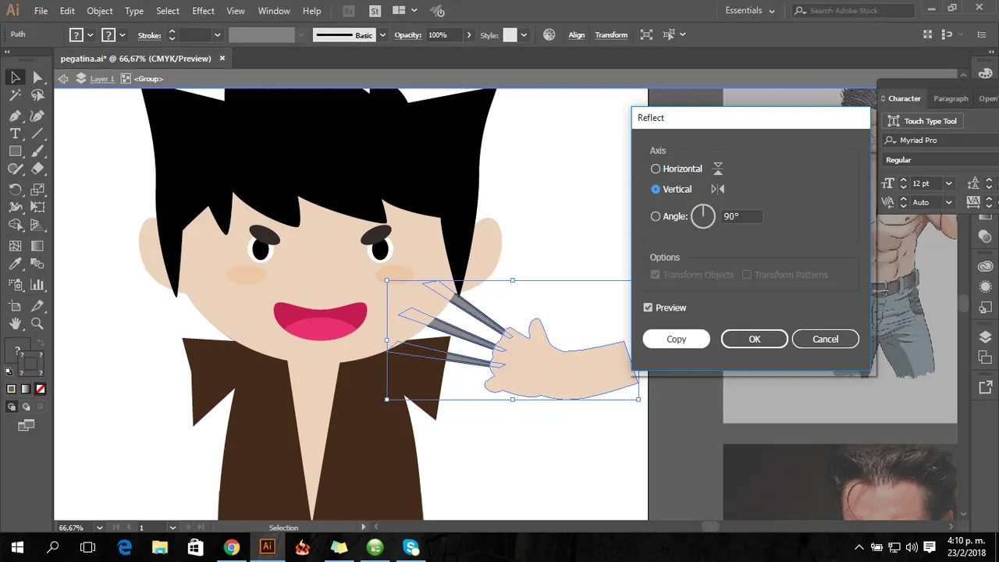Select the Pen tool
Viewport: 999px width, 562px height.
pos(15,115)
